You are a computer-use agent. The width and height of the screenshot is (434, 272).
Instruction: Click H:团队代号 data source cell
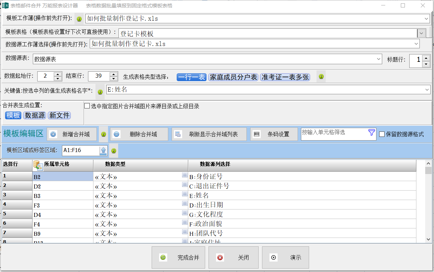click(302, 233)
